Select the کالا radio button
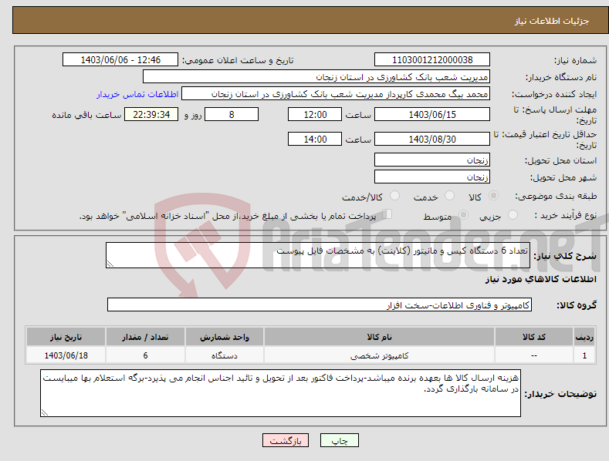Screen dimensions: 609x461 (x=494, y=196)
